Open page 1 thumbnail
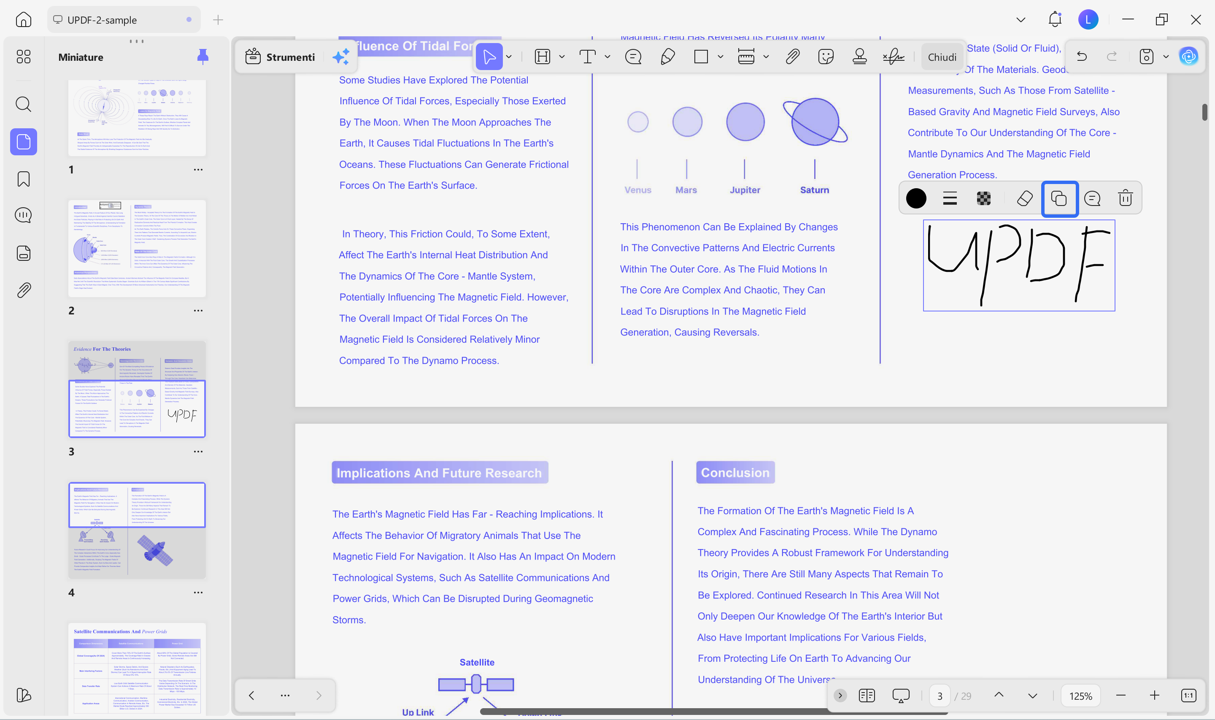The width and height of the screenshot is (1215, 720). pos(137,118)
